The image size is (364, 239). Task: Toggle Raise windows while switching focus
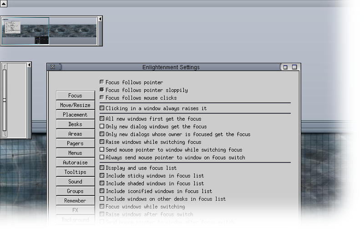click(x=101, y=142)
